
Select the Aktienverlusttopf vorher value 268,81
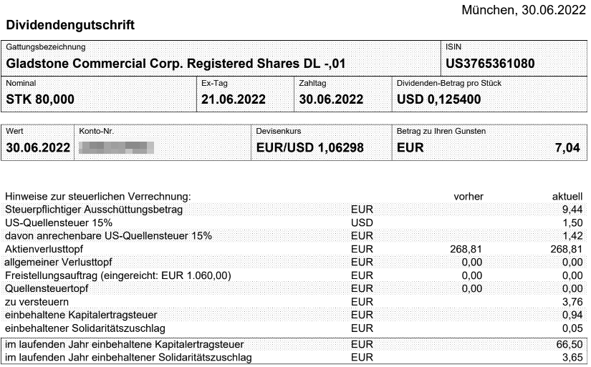tap(466, 249)
